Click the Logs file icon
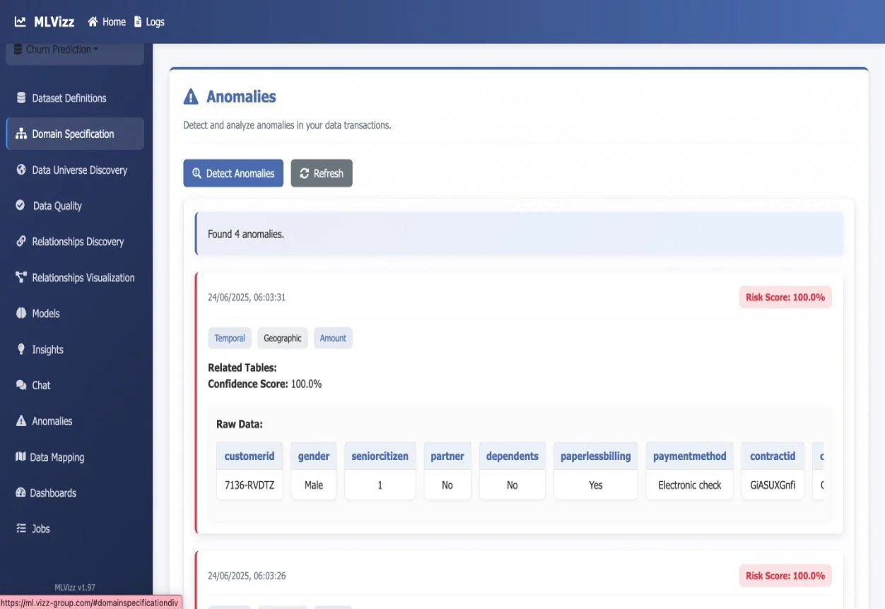Image resolution: width=885 pixels, height=609 pixels. tap(138, 22)
